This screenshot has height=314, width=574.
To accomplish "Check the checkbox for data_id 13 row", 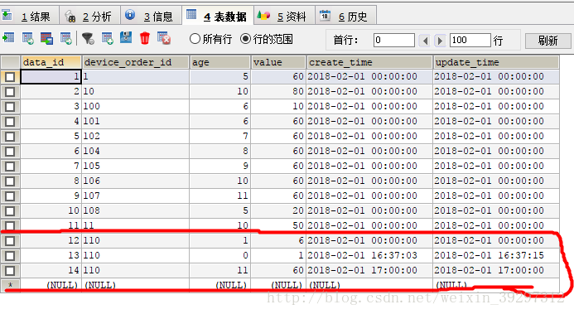I will coord(10,256).
